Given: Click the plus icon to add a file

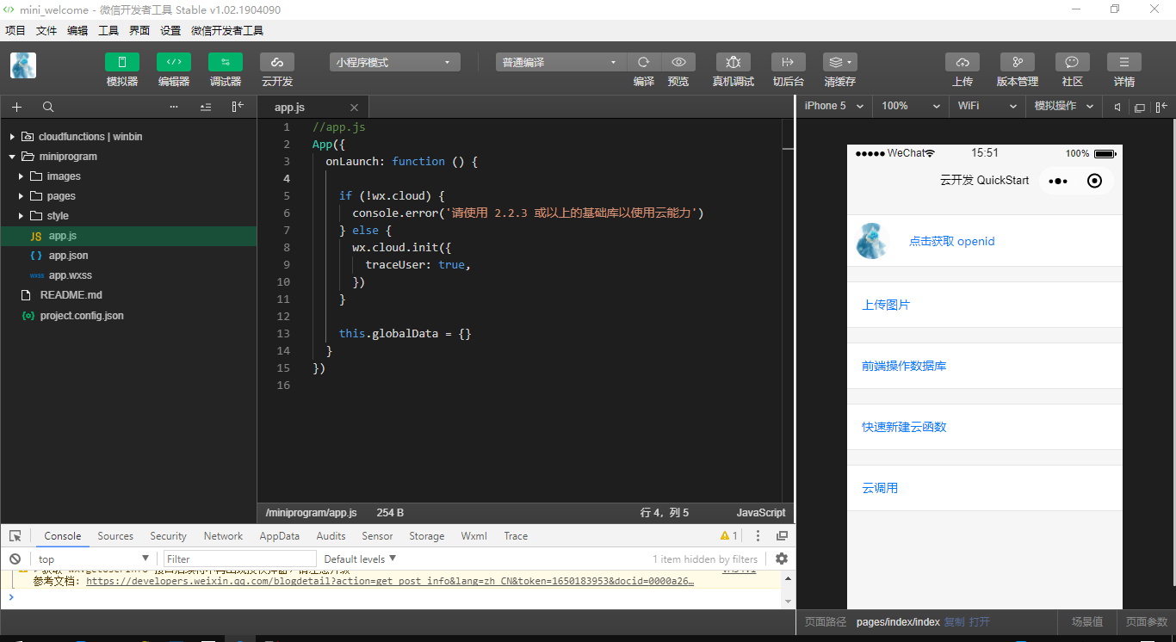Looking at the screenshot, I should click(16, 107).
